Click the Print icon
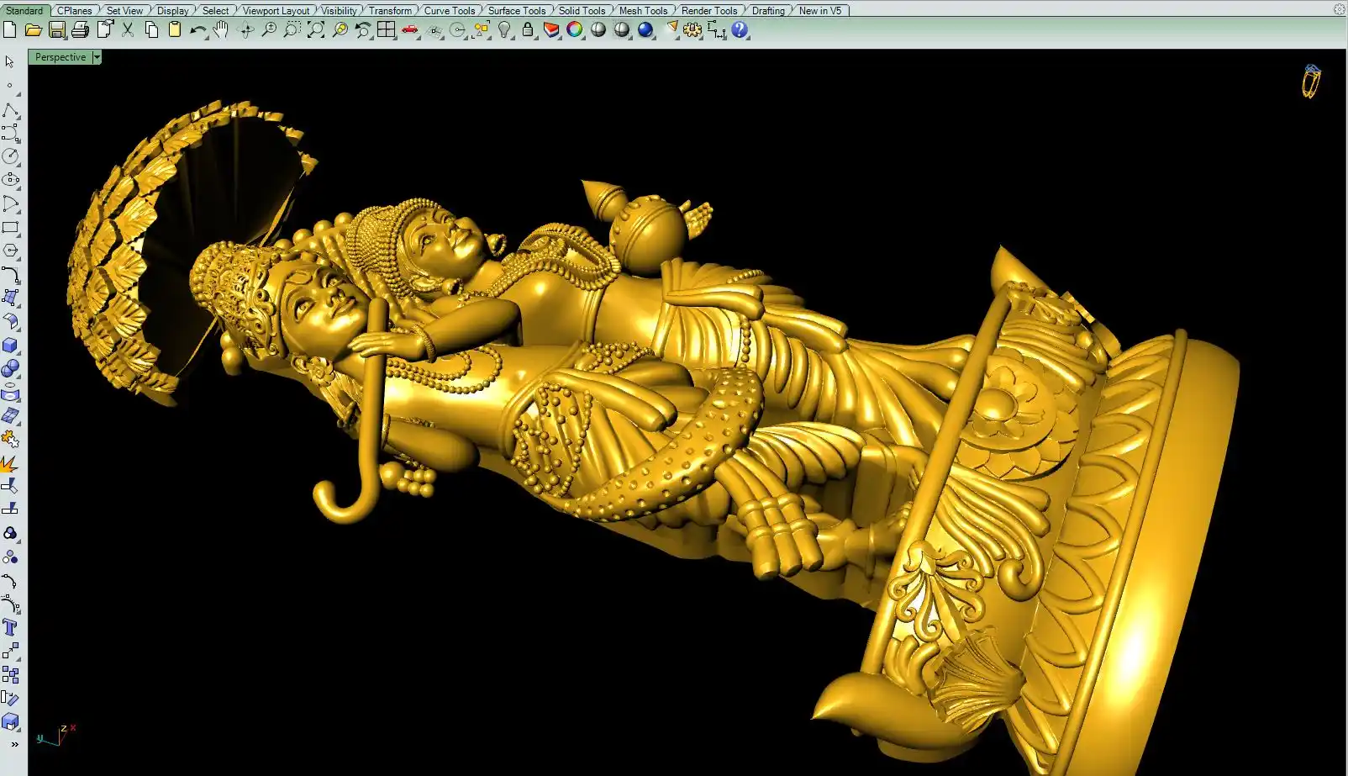1348x776 pixels. [x=80, y=30]
